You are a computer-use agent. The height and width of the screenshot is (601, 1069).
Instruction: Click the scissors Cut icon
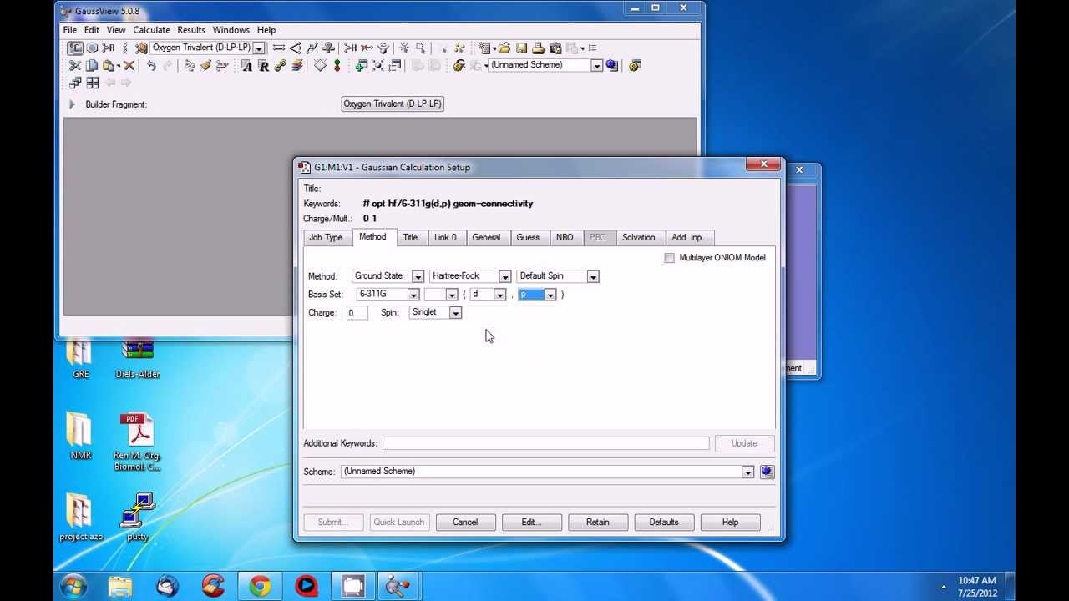point(74,65)
